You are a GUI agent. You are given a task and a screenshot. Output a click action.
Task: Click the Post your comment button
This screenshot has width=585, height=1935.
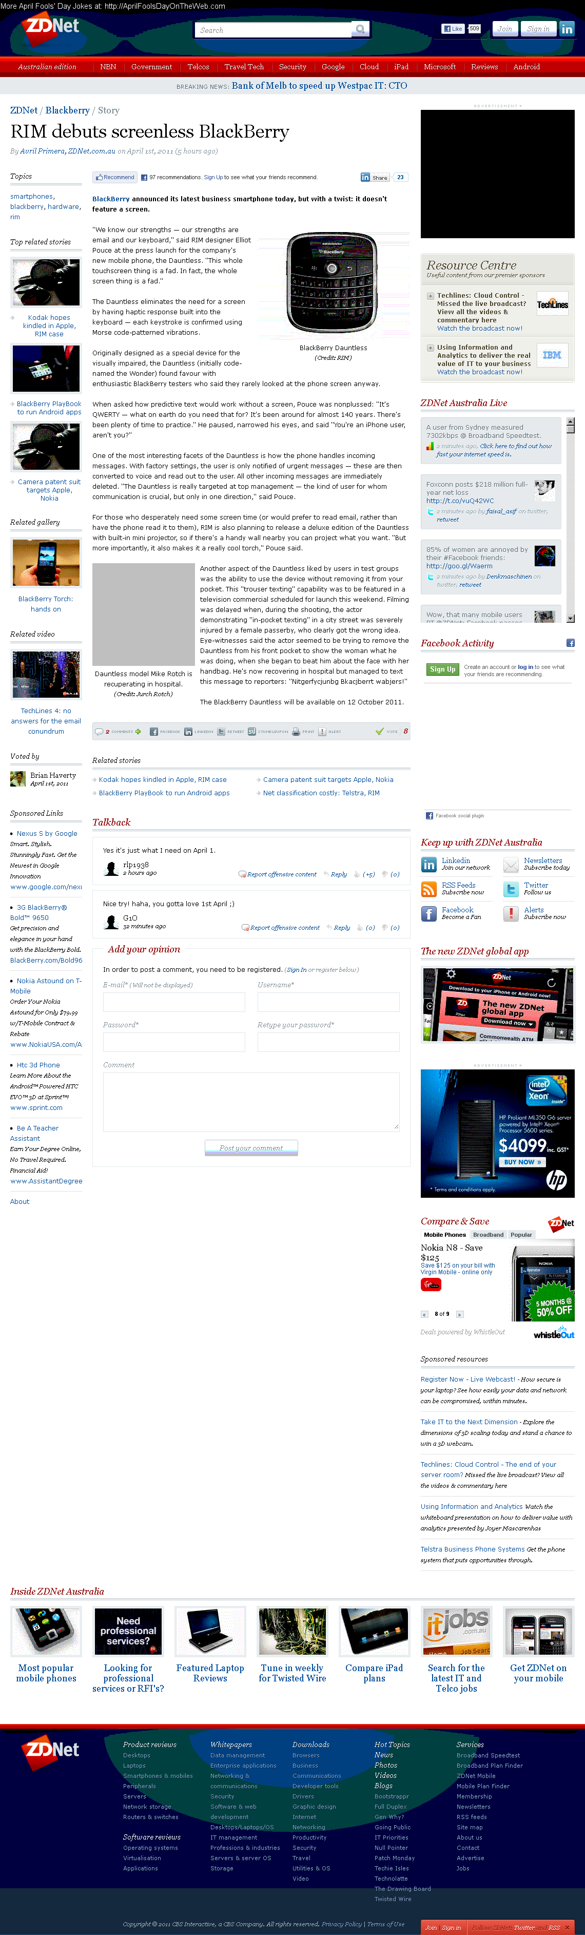pyautogui.click(x=251, y=1148)
